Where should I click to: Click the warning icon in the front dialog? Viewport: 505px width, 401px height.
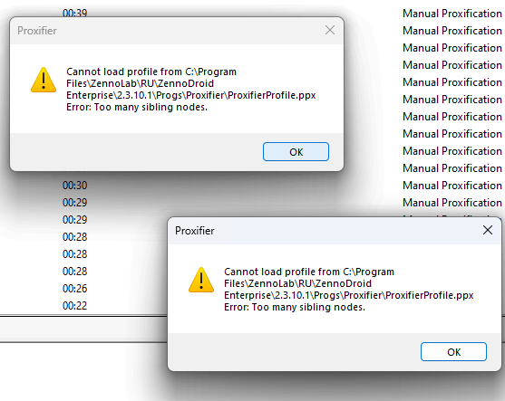201,280
